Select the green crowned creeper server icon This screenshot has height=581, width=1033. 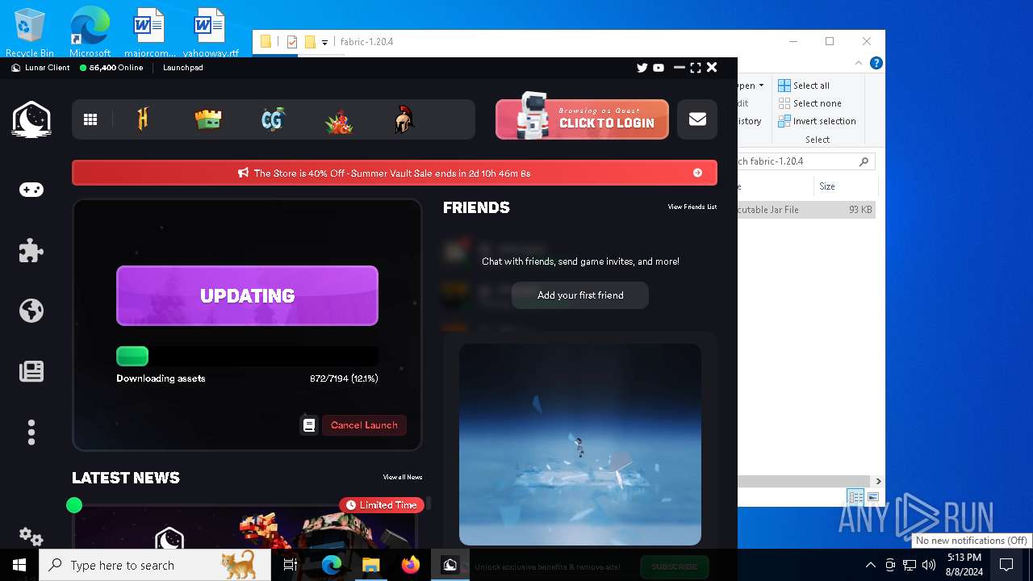[208, 119]
